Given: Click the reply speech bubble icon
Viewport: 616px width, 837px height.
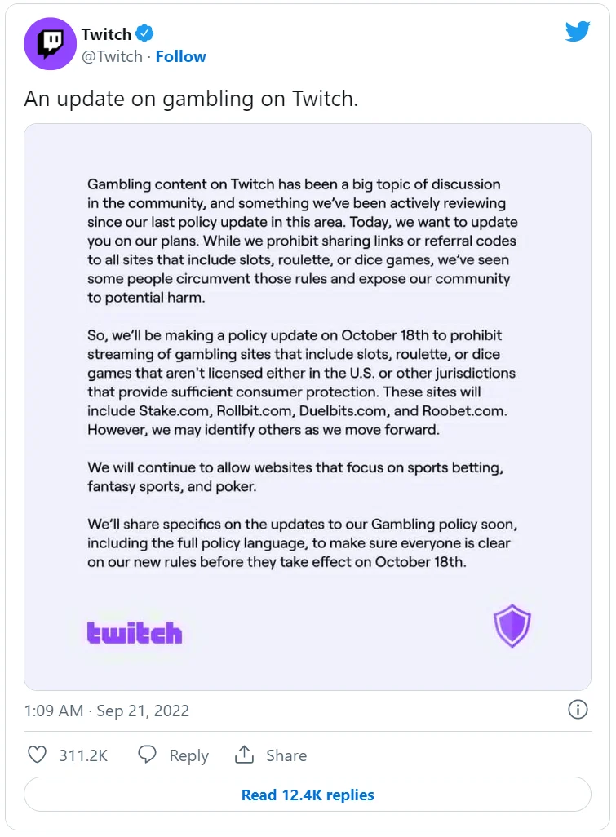Looking at the screenshot, I should click(147, 755).
